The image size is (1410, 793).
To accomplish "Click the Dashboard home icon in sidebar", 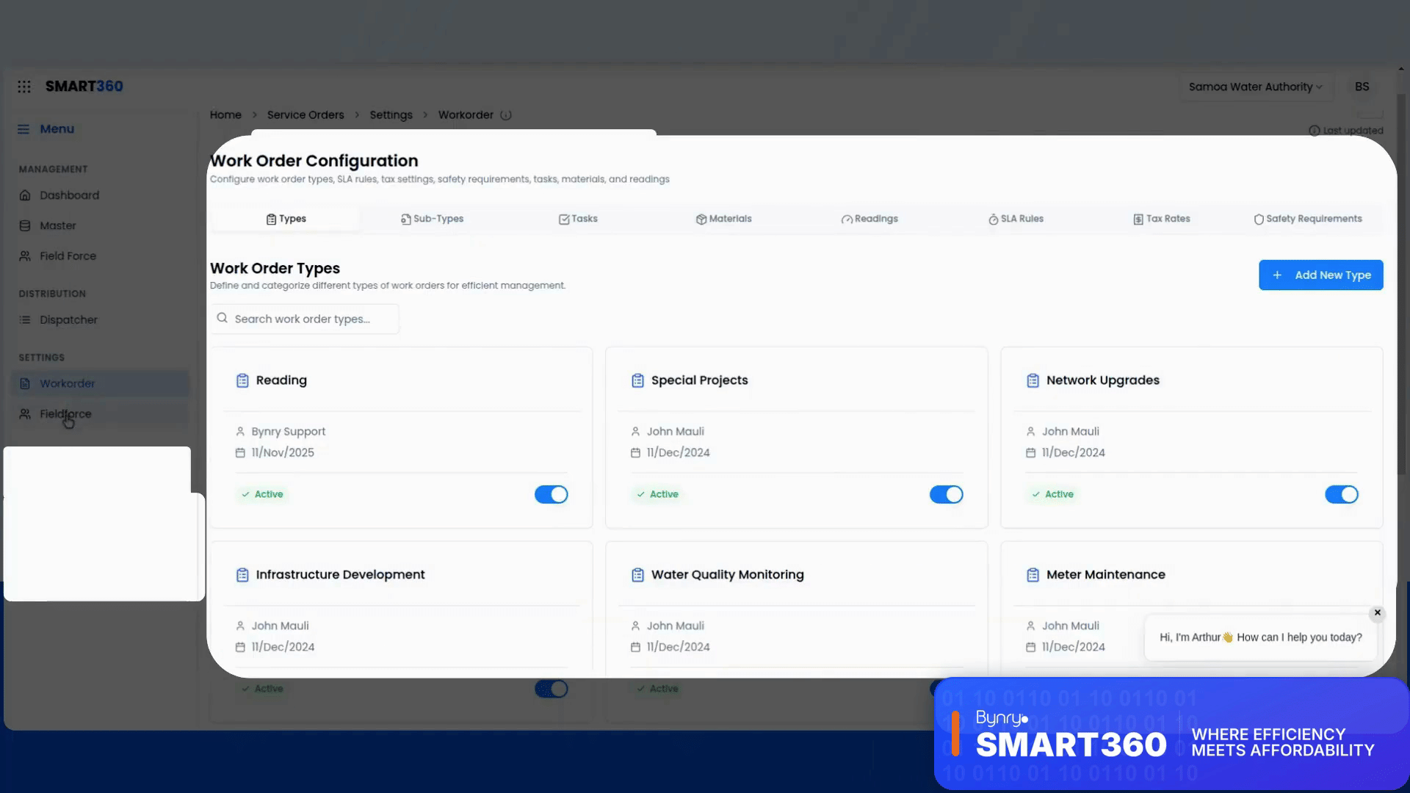I will [x=25, y=195].
